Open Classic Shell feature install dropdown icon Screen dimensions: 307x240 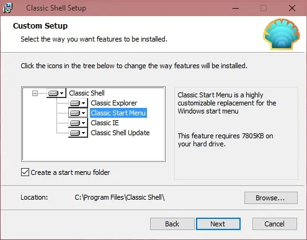56,93
